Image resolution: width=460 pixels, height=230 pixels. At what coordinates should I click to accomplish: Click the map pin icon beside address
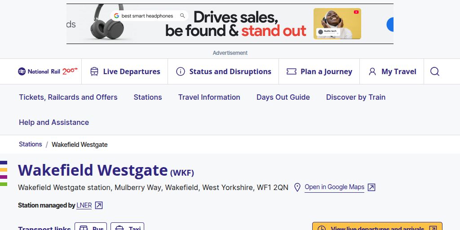(x=297, y=187)
